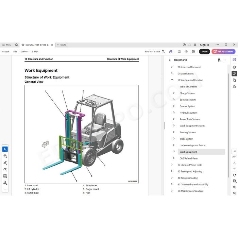Screen dimensions: 238x238
Task: Go to the Home icon
Action: coord(16,45)
